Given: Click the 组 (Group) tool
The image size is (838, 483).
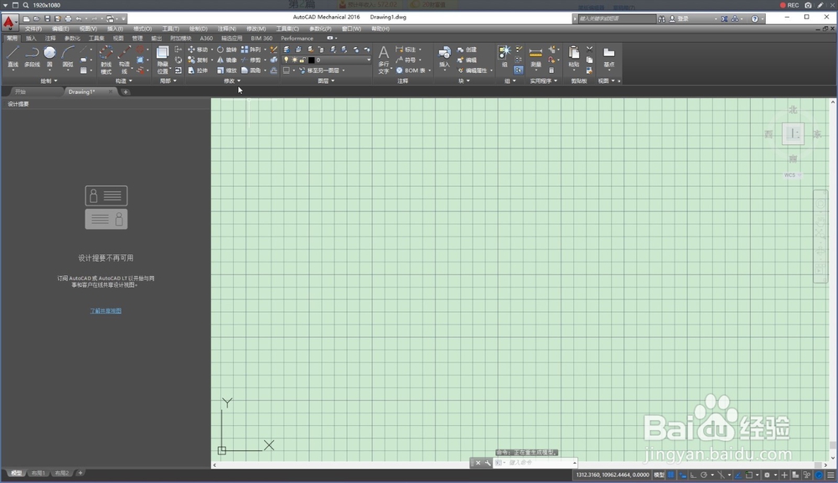Looking at the screenshot, I should pyautogui.click(x=504, y=57).
